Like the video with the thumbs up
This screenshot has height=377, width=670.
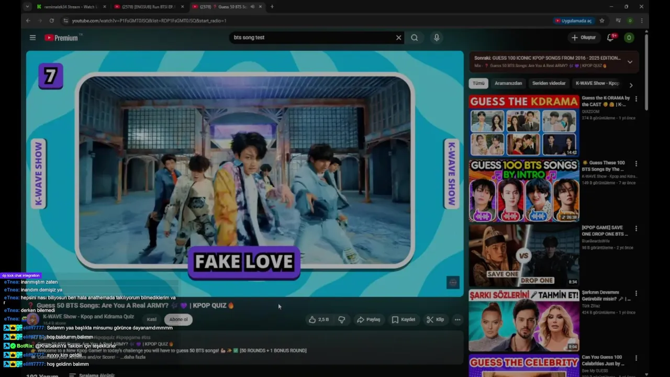pyautogui.click(x=319, y=319)
